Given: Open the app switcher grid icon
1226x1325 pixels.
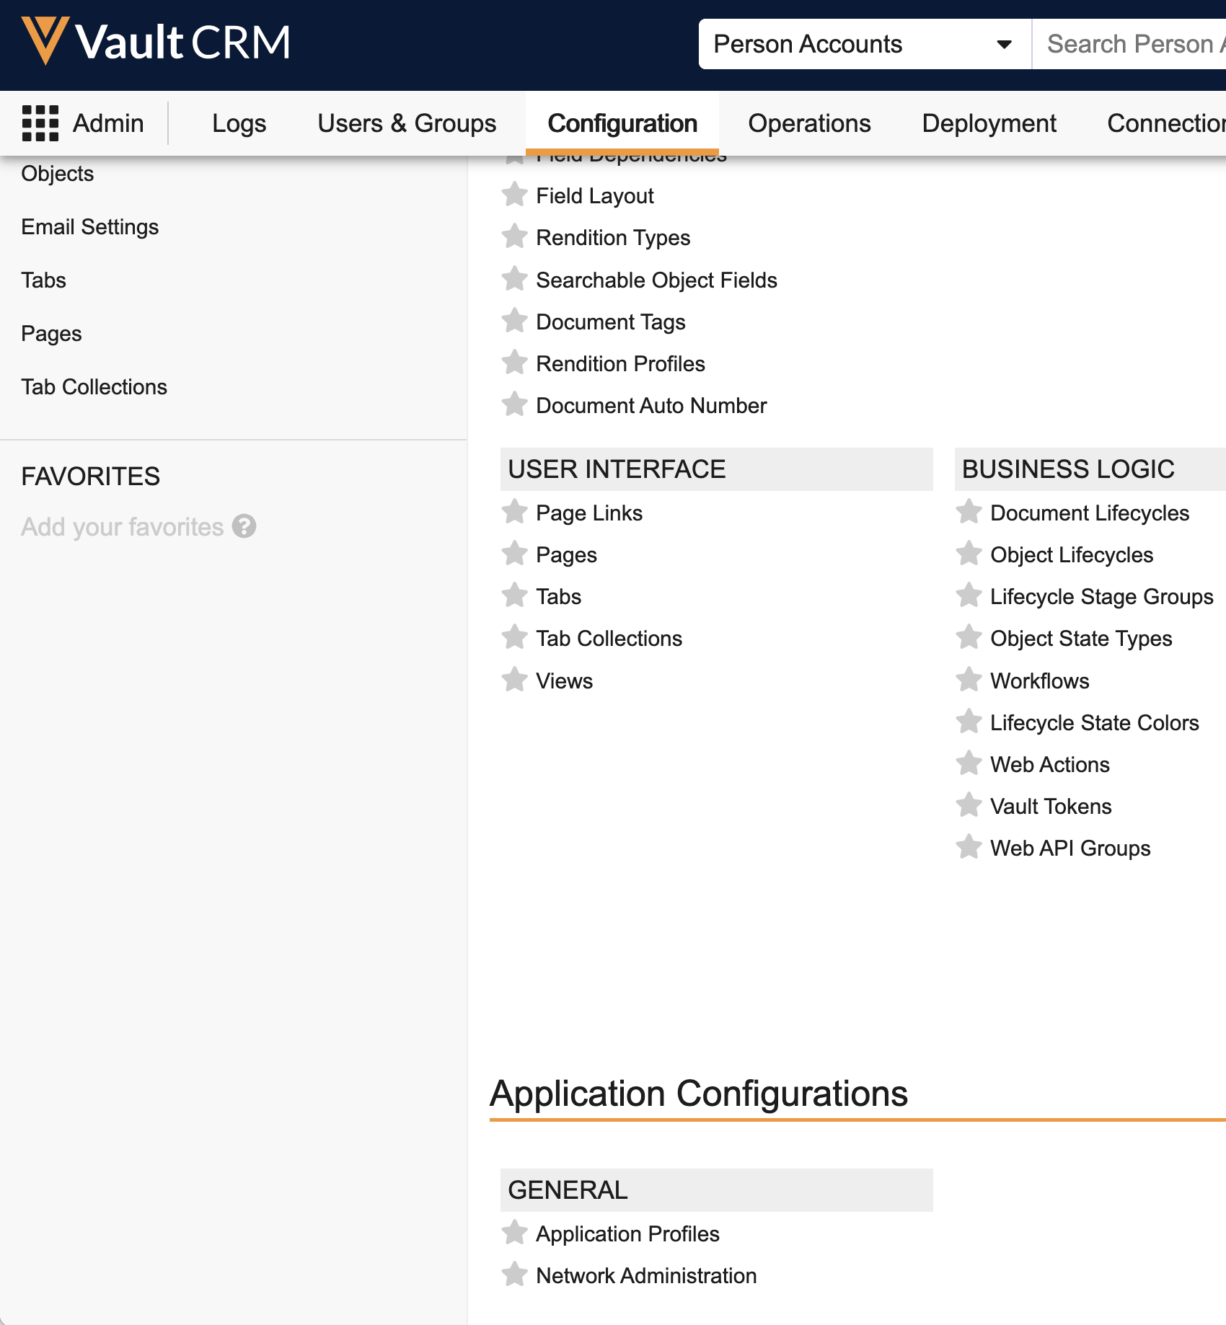Looking at the screenshot, I should point(40,123).
